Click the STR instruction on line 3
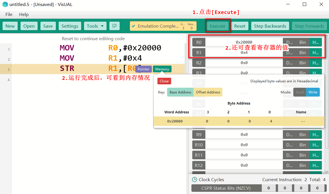This screenshot has width=329, height=194. 67,68
